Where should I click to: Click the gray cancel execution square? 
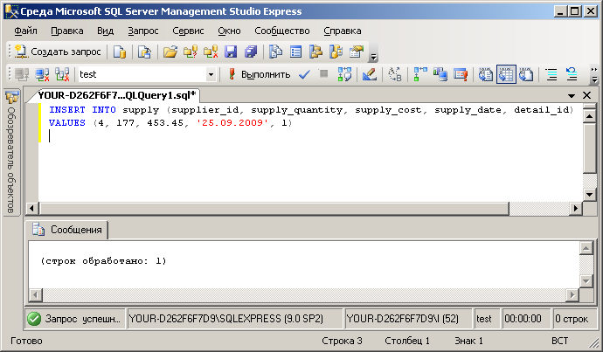click(324, 73)
